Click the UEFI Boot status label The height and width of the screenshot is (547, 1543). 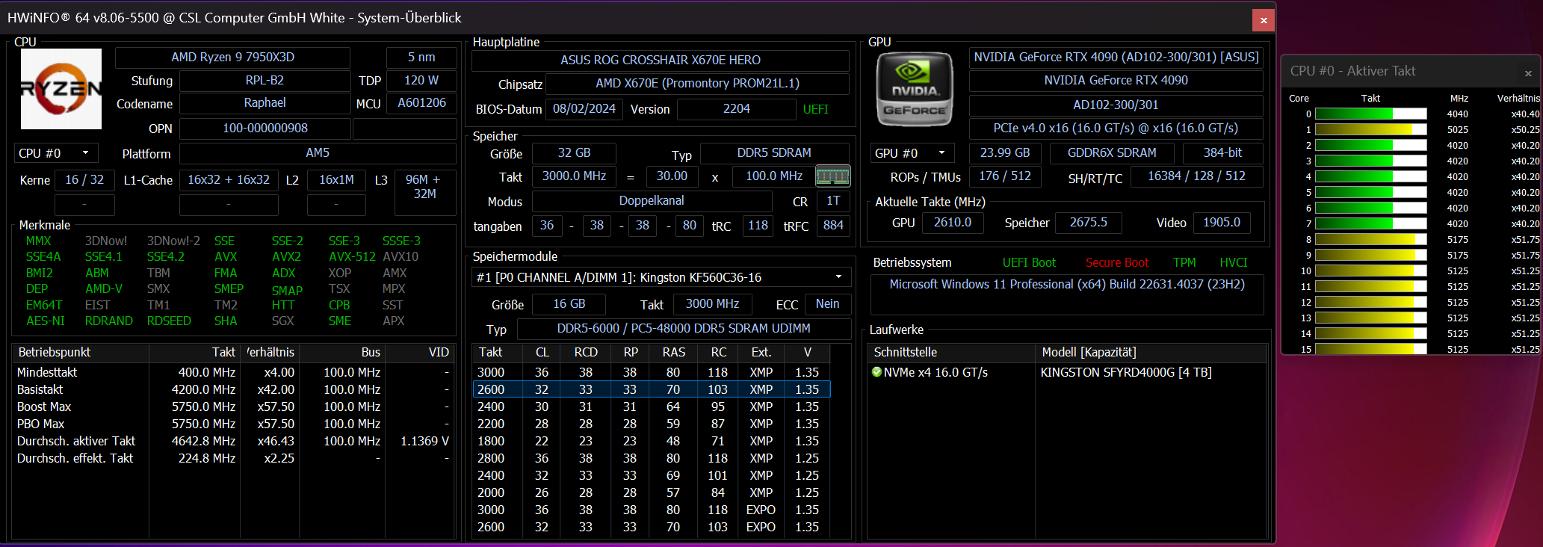coord(1029,263)
